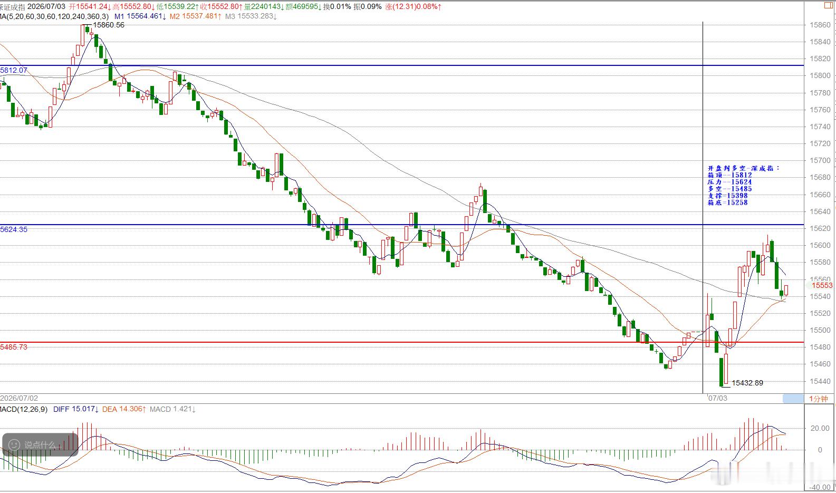Change the 1分钟 chart period
The width and height of the screenshot is (836, 493).
pyautogui.click(x=819, y=399)
